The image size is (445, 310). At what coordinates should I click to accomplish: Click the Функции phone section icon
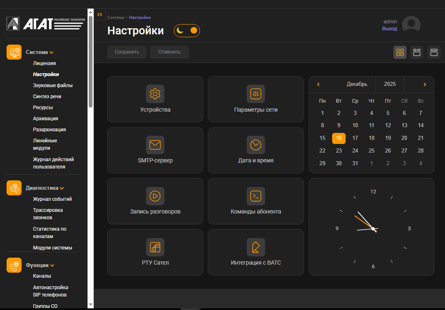coord(14,265)
